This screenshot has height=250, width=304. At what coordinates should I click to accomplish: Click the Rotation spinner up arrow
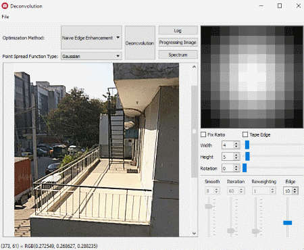[x=236, y=166]
